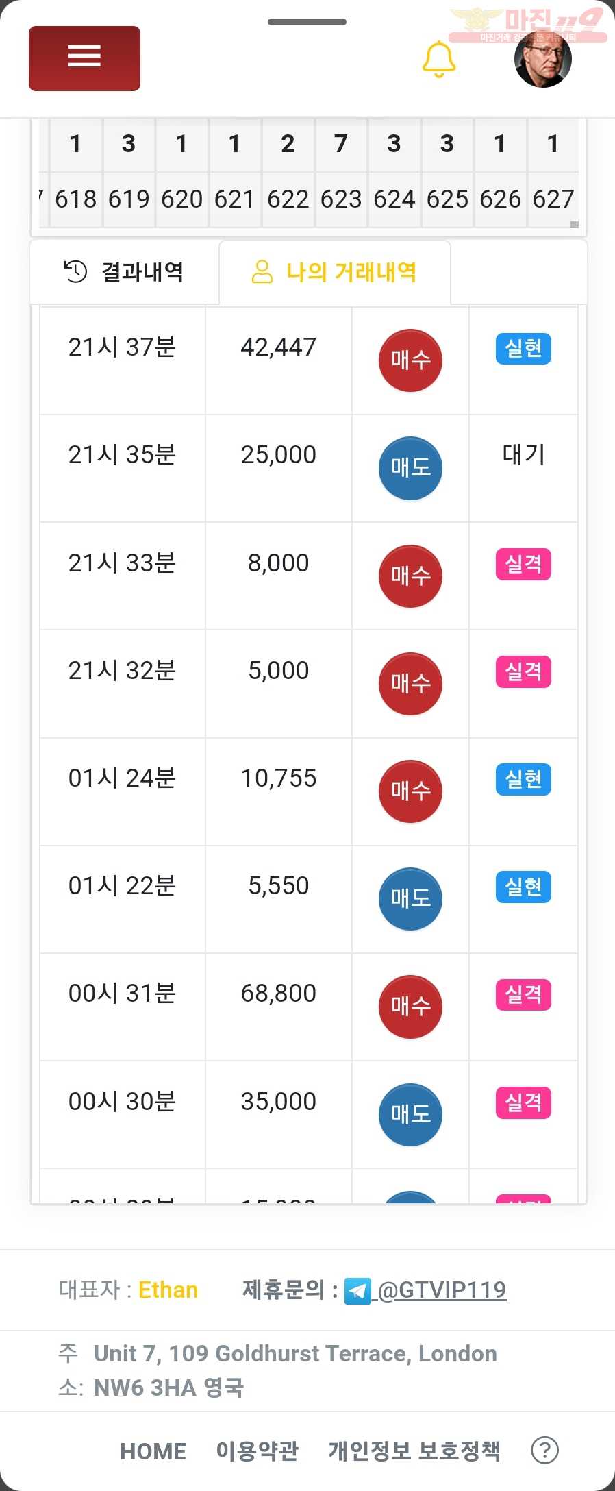Select round 623 in the results strip
This screenshot has height=1491, width=615.
coord(341,199)
